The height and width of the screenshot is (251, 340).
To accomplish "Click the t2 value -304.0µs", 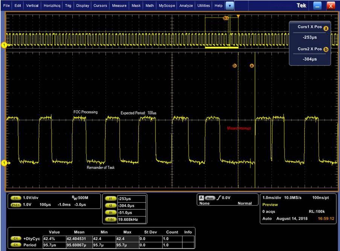I will [132, 206].
